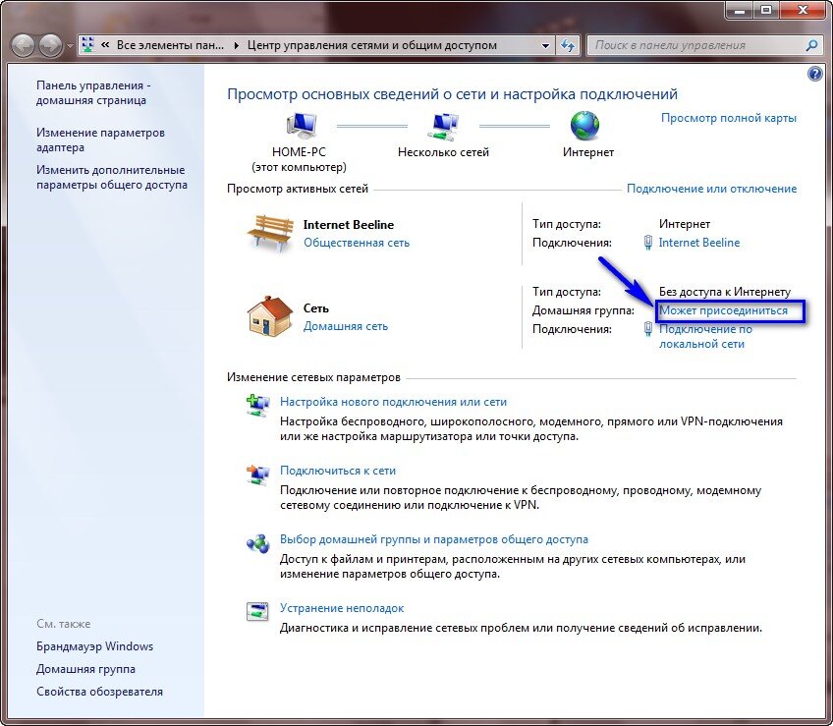Open 'Выбор домашней группы и параметров общего доступа'

click(x=434, y=539)
